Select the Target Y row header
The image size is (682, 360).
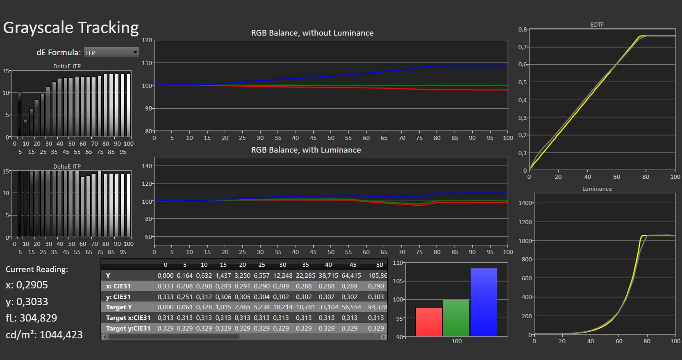(119, 307)
